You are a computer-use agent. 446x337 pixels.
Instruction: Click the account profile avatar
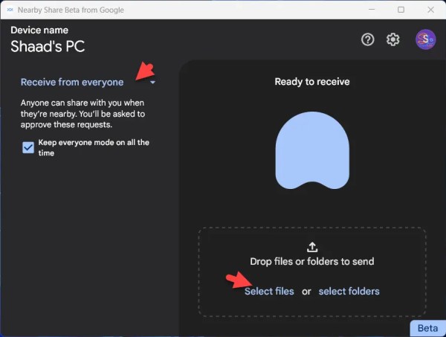(x=425, y=39)
